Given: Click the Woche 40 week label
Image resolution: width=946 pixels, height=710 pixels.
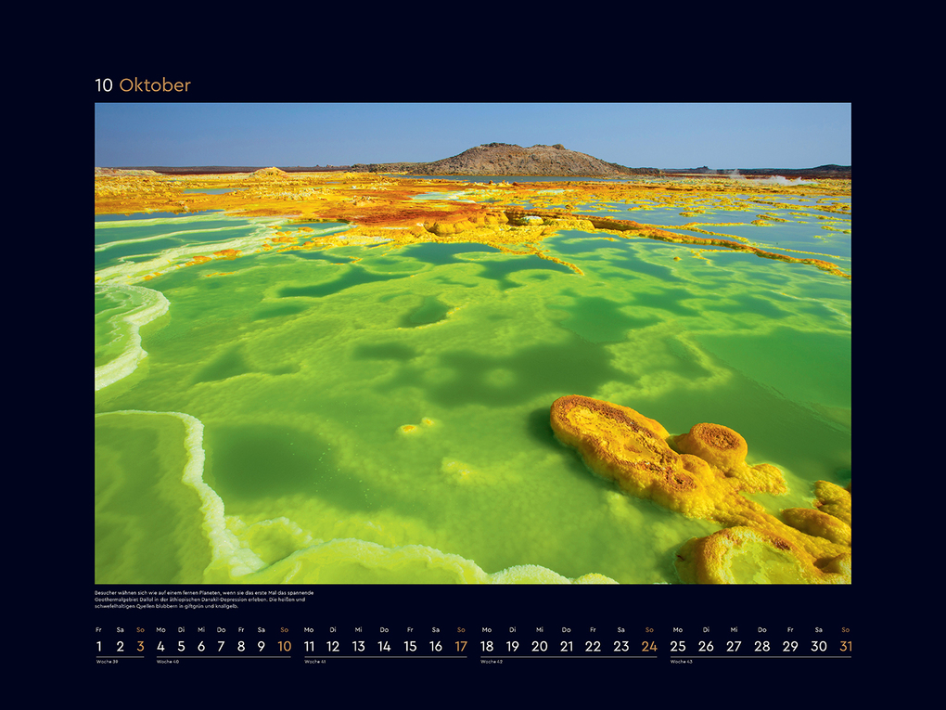Looking at the screenshot, I should pyautogui.click(x=168, y=663).
